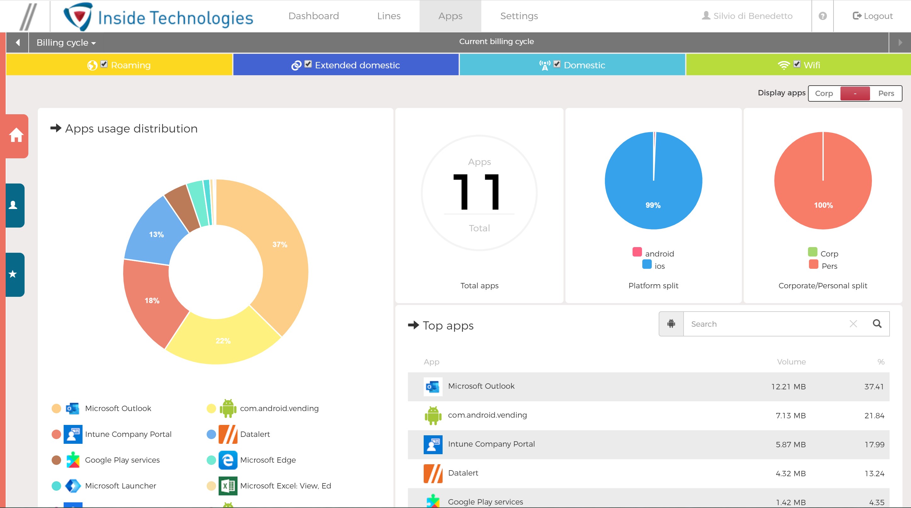911x508 pixels.
Task: Click the double-slash Datalert logo at top left
Action: point(28,17)
